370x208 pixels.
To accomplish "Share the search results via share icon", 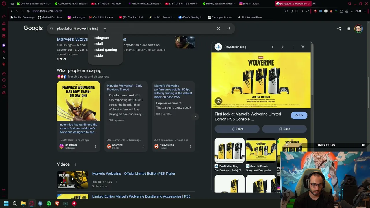I will (x=339, y=28).
